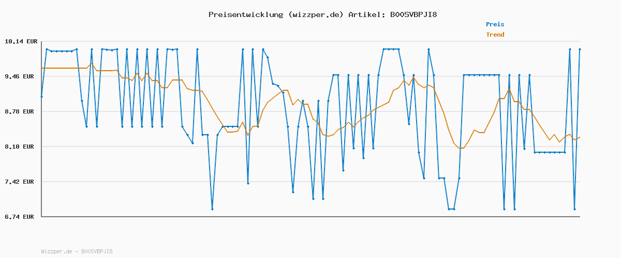The width and height of the screenshot is (621, 258).
Task: Select the last blue price data point
Action: (580, 49)
